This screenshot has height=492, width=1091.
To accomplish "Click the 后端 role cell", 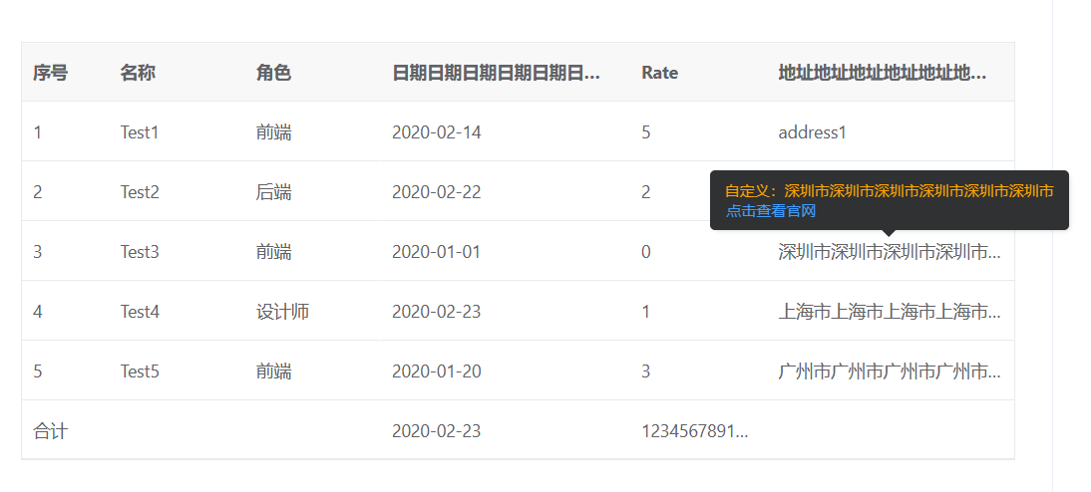I will coord(273,192).
